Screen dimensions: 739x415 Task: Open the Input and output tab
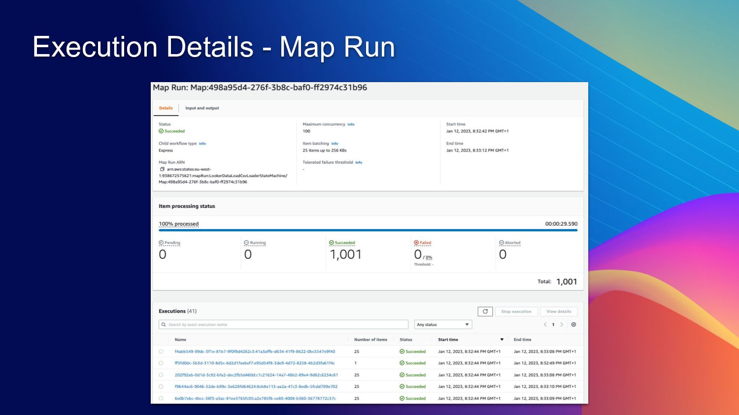[202, 108]
